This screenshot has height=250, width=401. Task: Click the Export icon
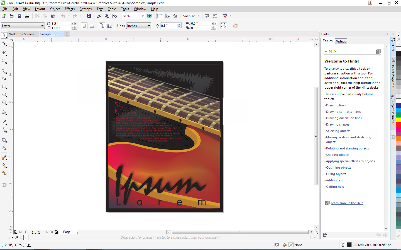(x=107, y=16)
